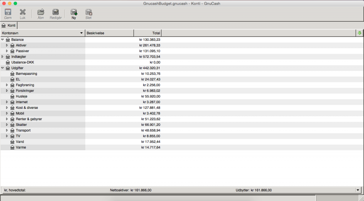Expand the Passiver account

click(x=7, y=51)
